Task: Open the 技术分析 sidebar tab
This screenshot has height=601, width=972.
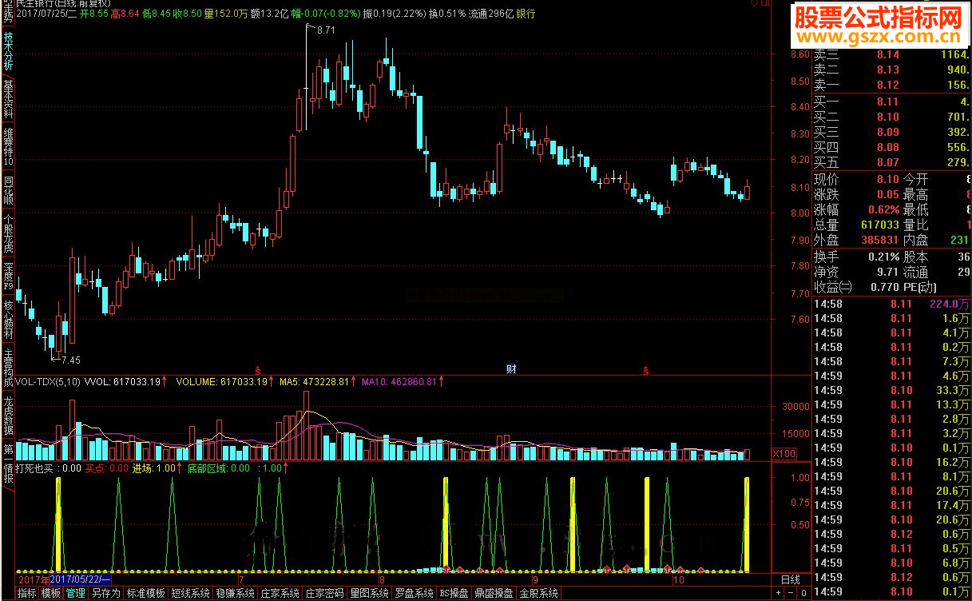Action: pyautogui.click(x=8, y=53)
